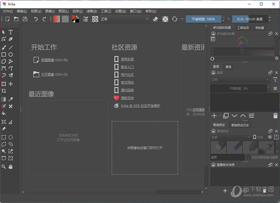Image resolution: width=280 pixels, height=203 pixels.
Task: Switch to the 通道 tab
Action: (228, 67)
